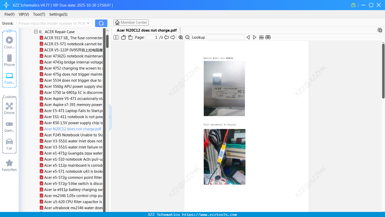Rotate the PDF page clockwise
Viewport: 385px width, 217px height.
pos(130,37)
